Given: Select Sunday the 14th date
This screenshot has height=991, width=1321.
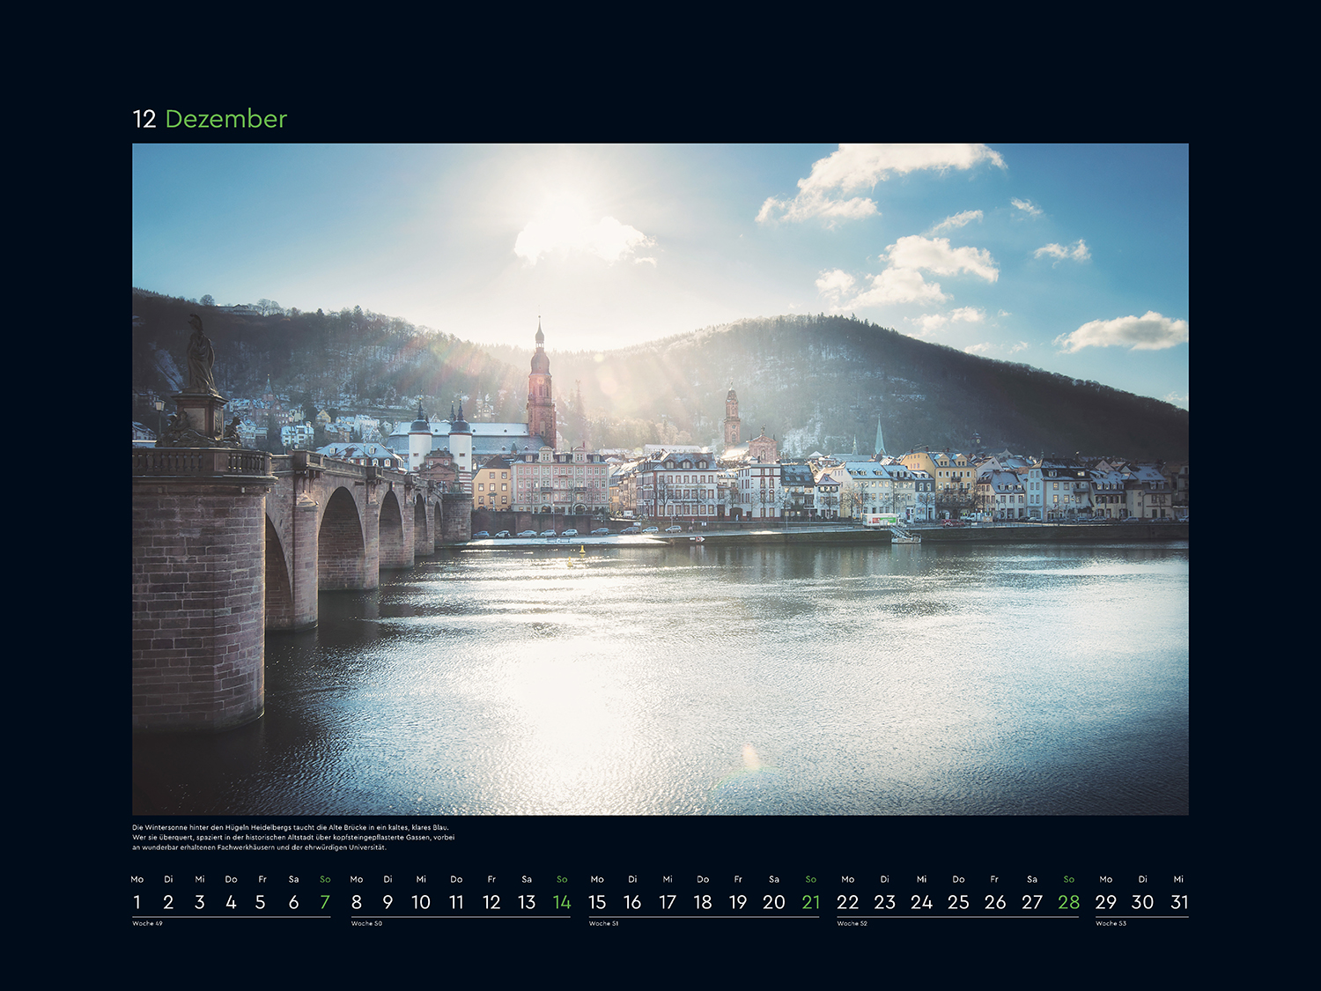Looking at the screenshot, I should [562, 902].
